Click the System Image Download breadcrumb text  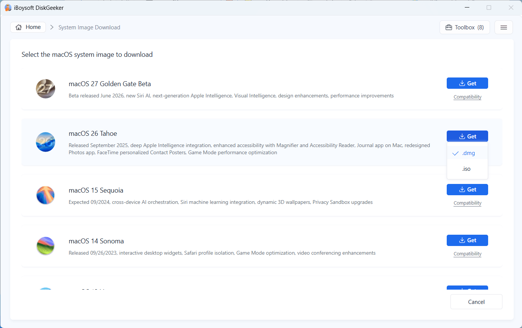click(89, 27)
